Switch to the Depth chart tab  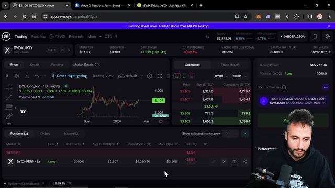[35, 65]
